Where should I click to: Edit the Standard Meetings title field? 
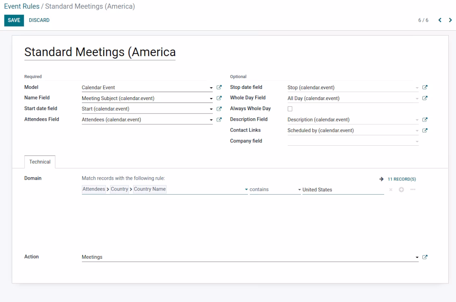coord(100,52)
